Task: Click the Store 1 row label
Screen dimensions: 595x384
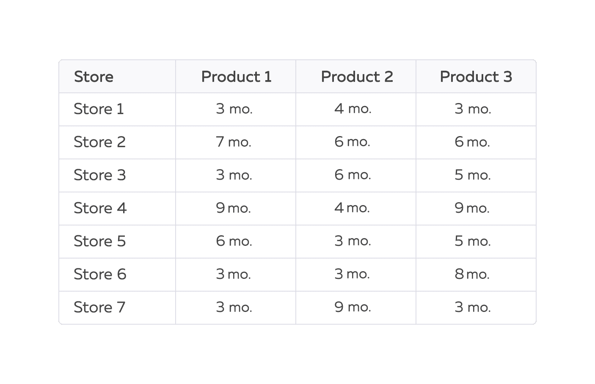Action: [x=99, y=109]
